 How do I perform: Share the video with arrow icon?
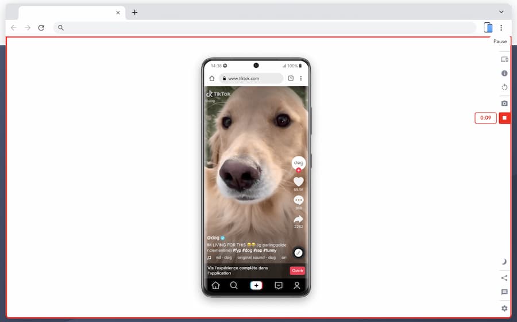click(298, 219)
